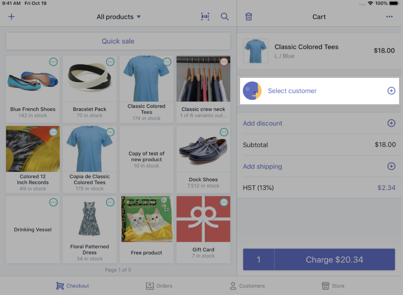Tap the cart item's blue tee thumbnail
The width and height of the screenshot is (403, 295).
click(x=256, y=51)
